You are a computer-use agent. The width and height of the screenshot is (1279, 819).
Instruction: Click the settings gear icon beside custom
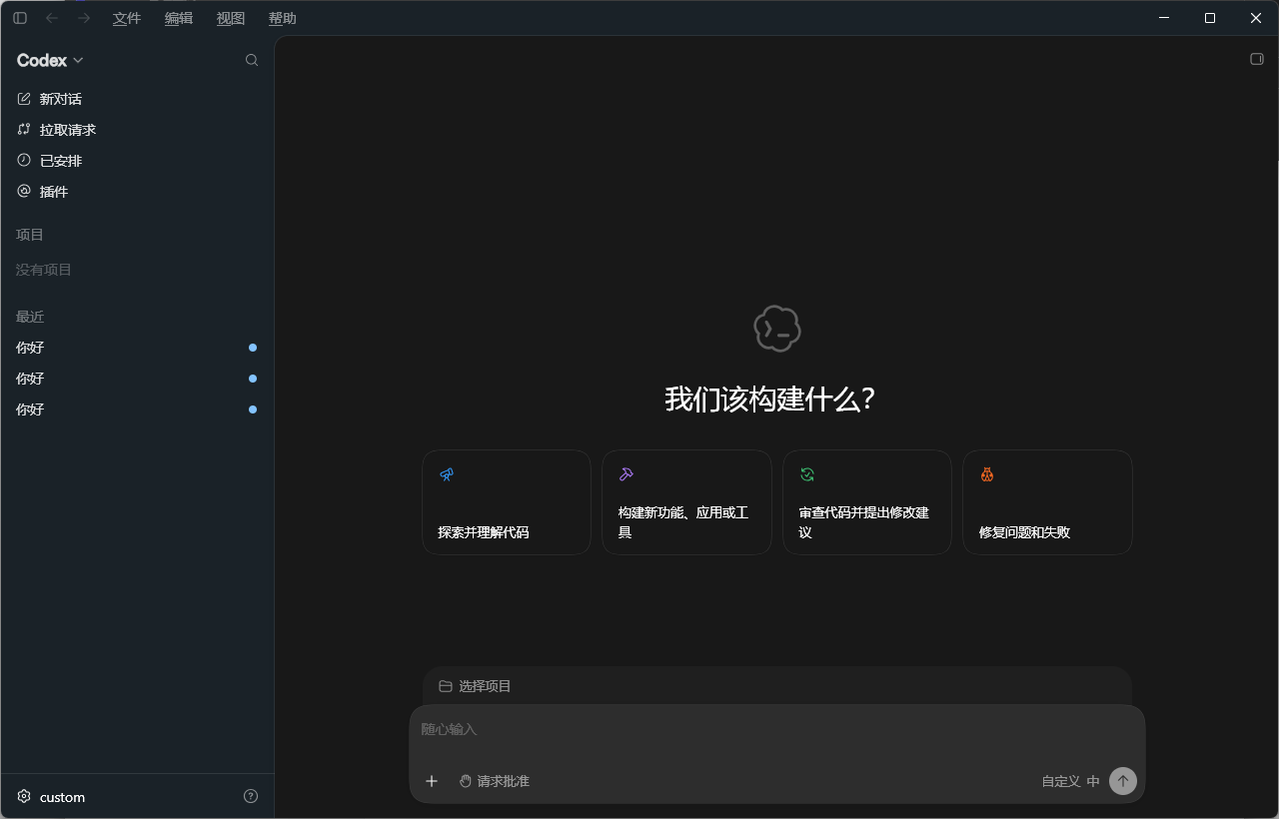[24, 796]
